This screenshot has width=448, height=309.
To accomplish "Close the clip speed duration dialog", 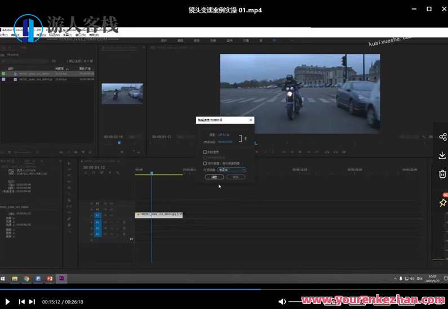I will tap(250, 120).
